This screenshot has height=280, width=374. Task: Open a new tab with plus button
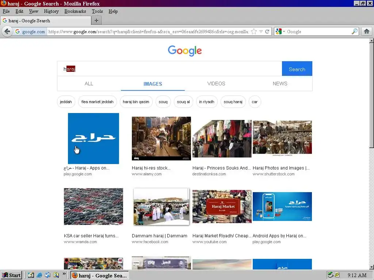click(96, 20)
